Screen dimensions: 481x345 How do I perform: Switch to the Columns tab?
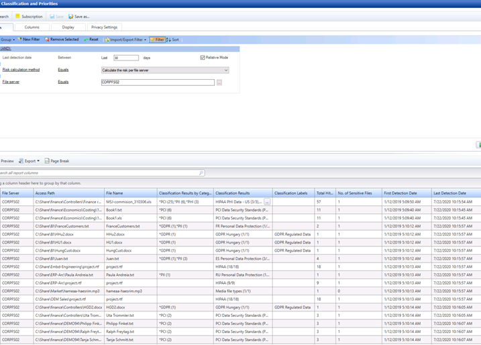coord(32,28)
